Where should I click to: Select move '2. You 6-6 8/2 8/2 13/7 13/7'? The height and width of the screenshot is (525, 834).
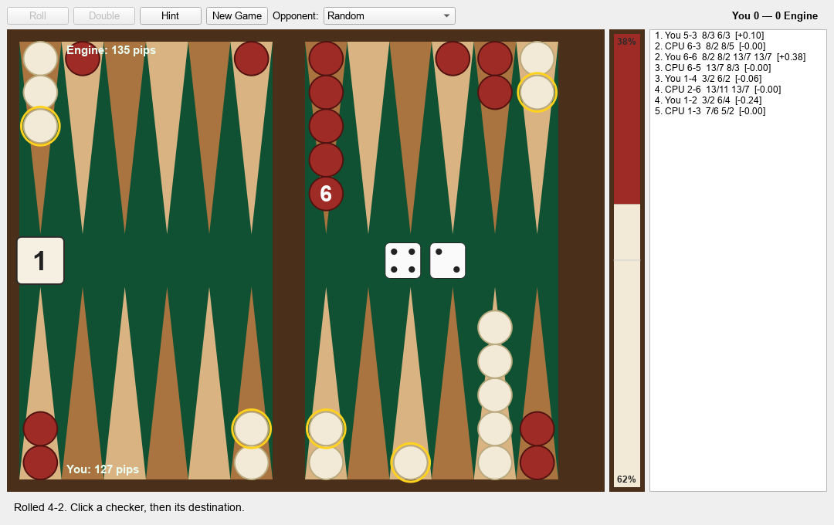[731, 57]
